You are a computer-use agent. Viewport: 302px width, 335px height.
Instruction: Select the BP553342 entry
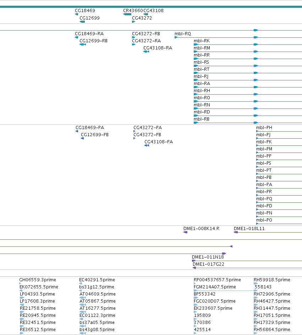[x=204, y=294]
